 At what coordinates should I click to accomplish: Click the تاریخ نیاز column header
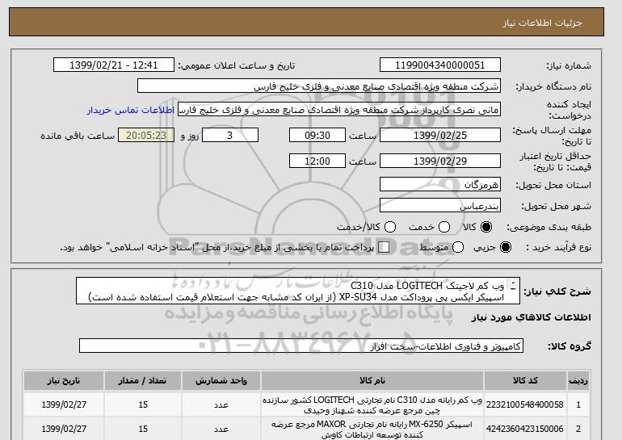pos(64,380)
